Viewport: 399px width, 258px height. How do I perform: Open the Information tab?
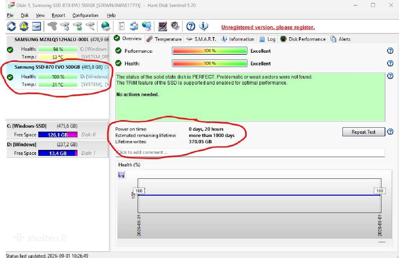pyautogui.click(x=238, y=39)
